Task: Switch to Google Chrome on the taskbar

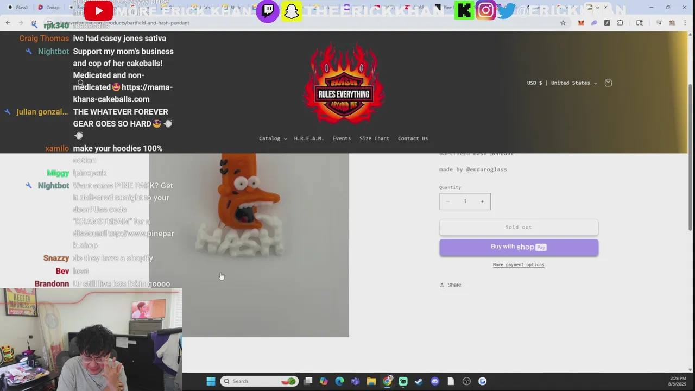Action: tap(387, 381)
